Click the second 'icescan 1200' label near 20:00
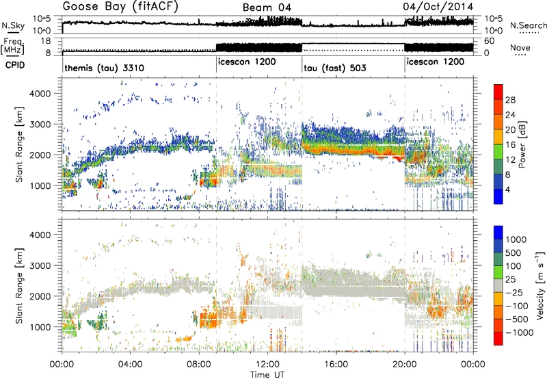This screenshot has height=379, width=547. point(436,62)
